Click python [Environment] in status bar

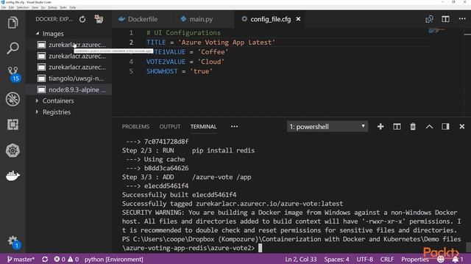(113, 259)
